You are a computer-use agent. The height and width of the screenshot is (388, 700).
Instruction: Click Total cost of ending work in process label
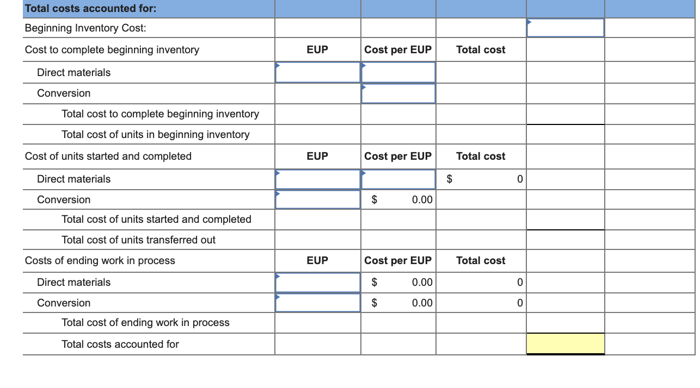click(x=146, y=322)
